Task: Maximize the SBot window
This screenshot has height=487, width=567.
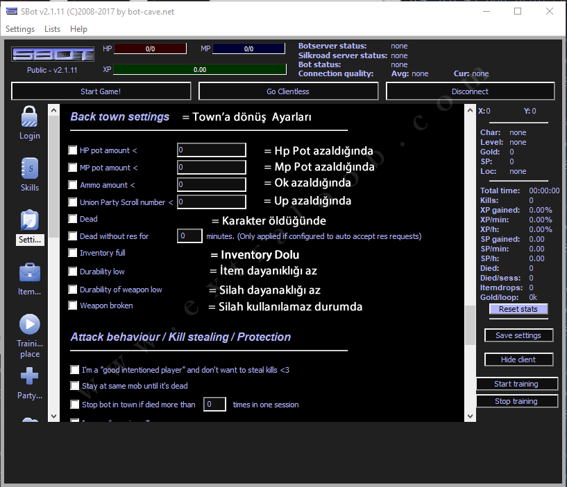Action: [x=518, y=11]
